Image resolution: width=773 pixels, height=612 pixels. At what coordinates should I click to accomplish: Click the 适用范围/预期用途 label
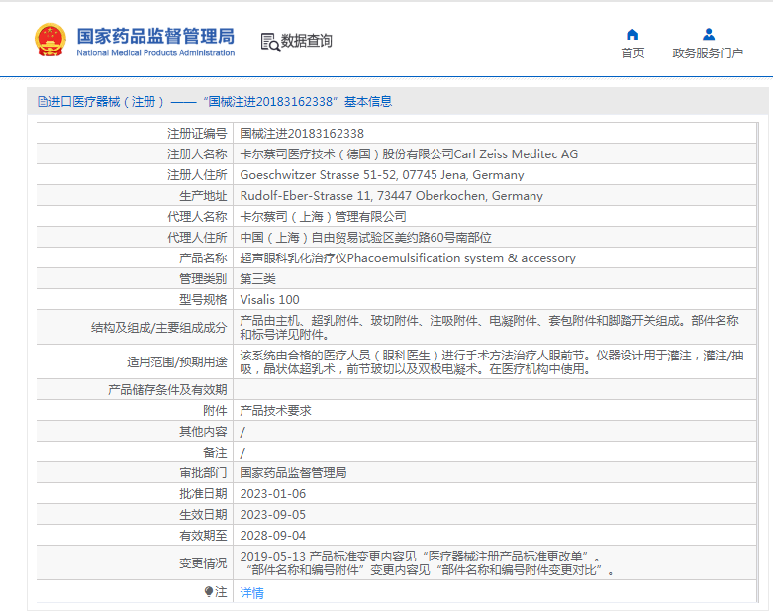point(176,362)
